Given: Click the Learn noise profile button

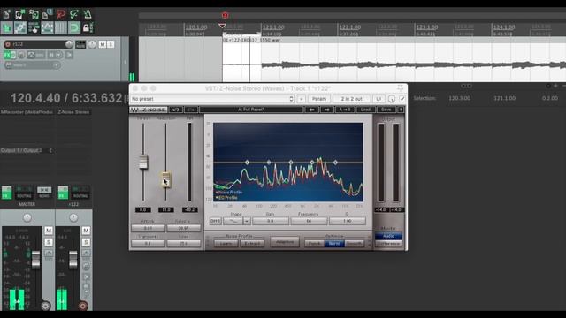Looking at the screenshot, I should click(226, 244).
